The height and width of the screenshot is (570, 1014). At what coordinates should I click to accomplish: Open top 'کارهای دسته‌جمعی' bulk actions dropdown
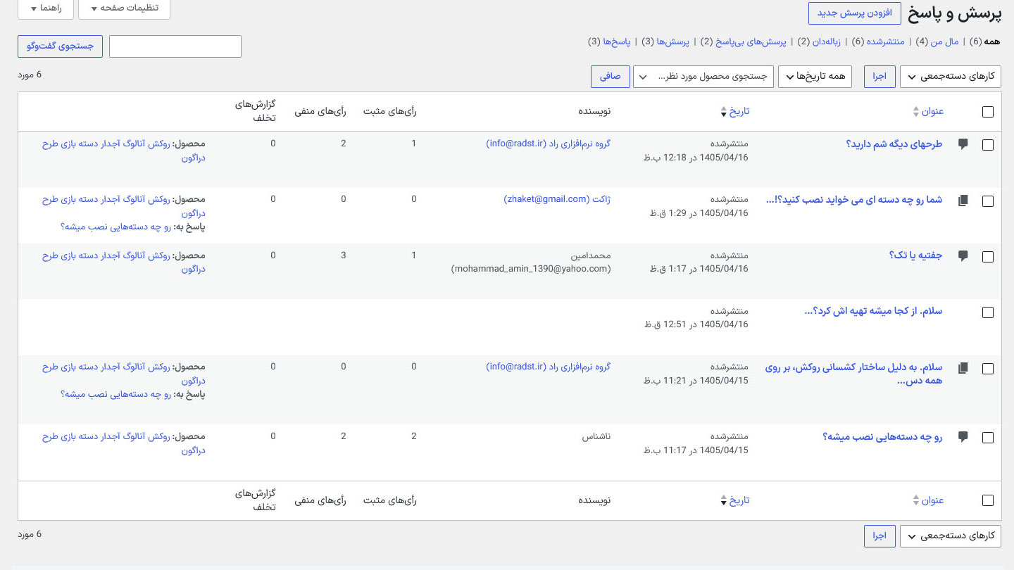pyautogui.click(x=950, y=77)
